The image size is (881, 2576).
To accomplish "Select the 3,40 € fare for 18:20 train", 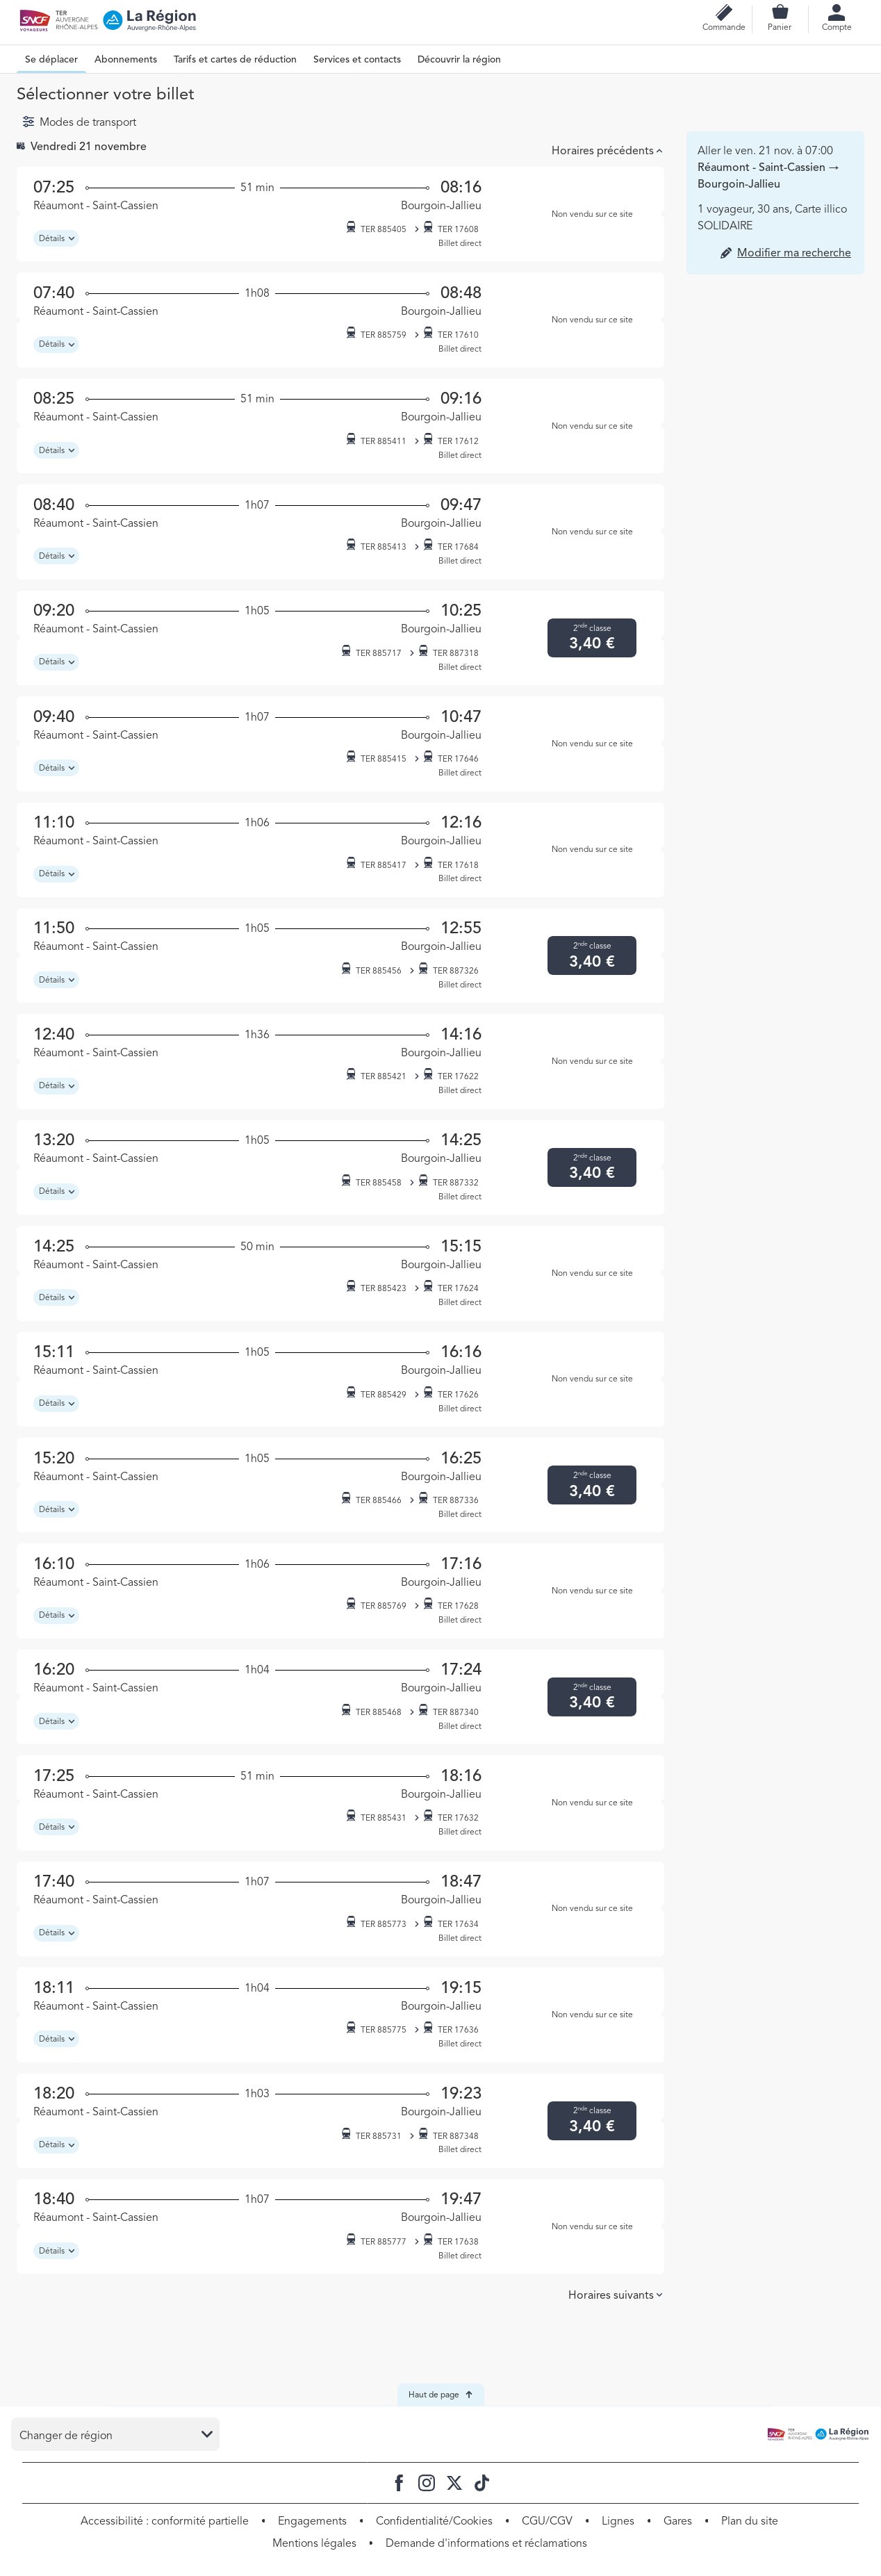I will click(x=591, y=2120).
